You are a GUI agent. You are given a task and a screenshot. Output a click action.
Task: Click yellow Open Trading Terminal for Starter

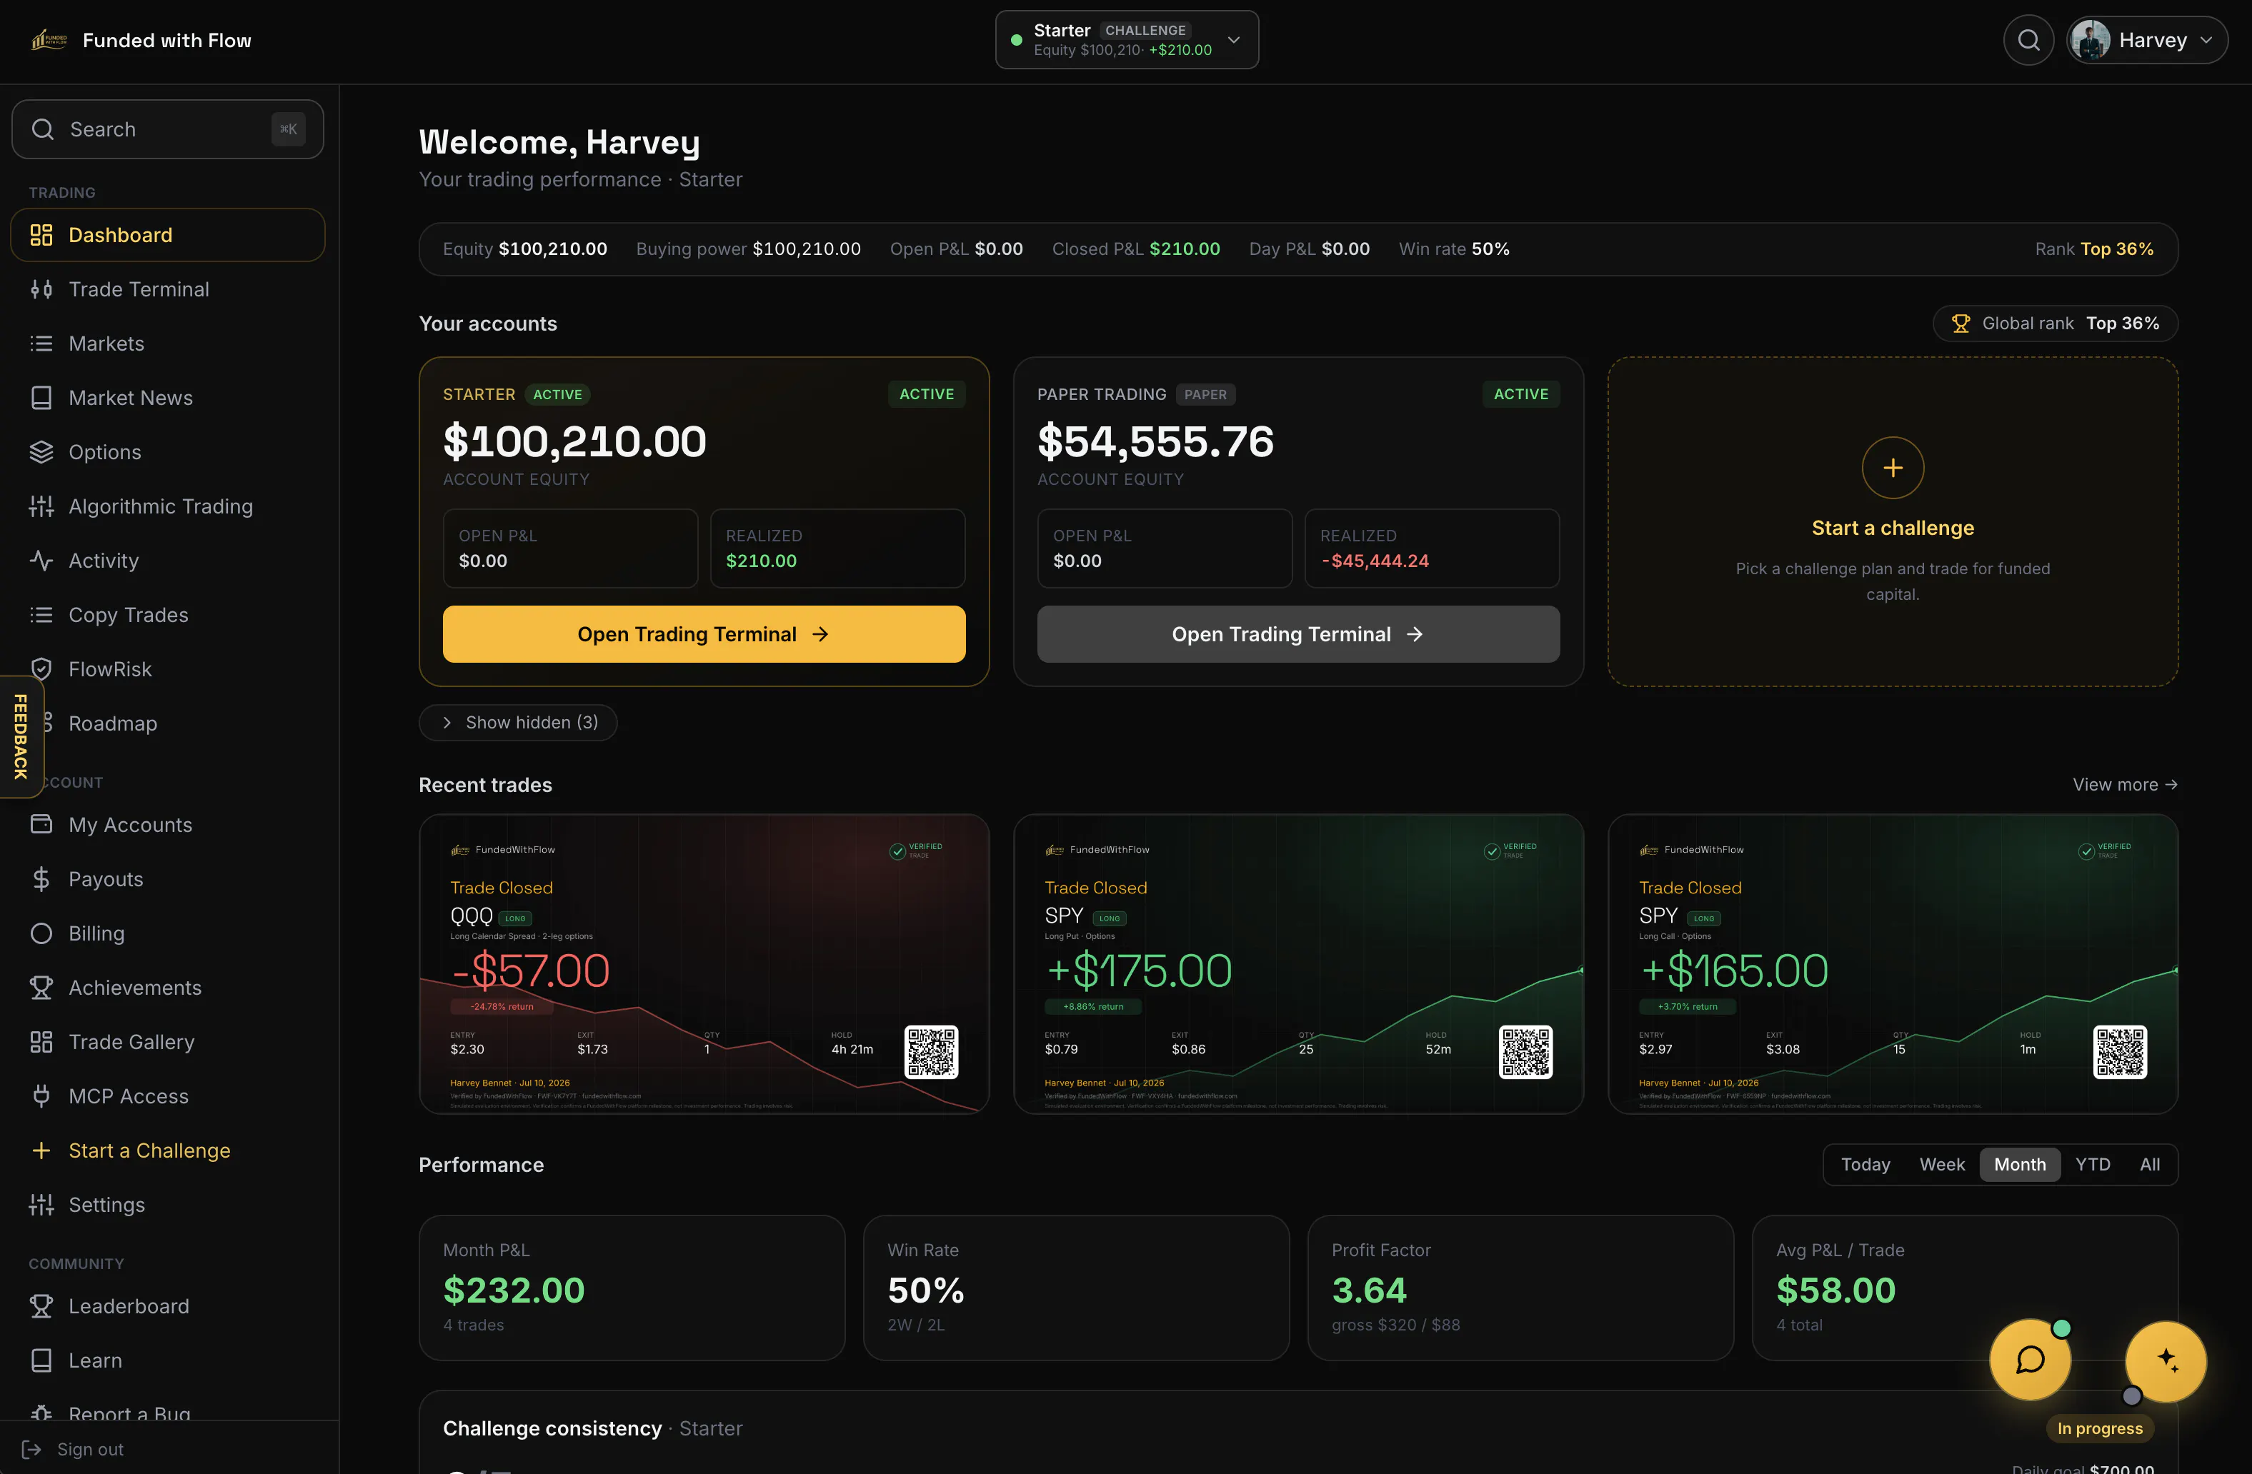(x=704, y=634)
